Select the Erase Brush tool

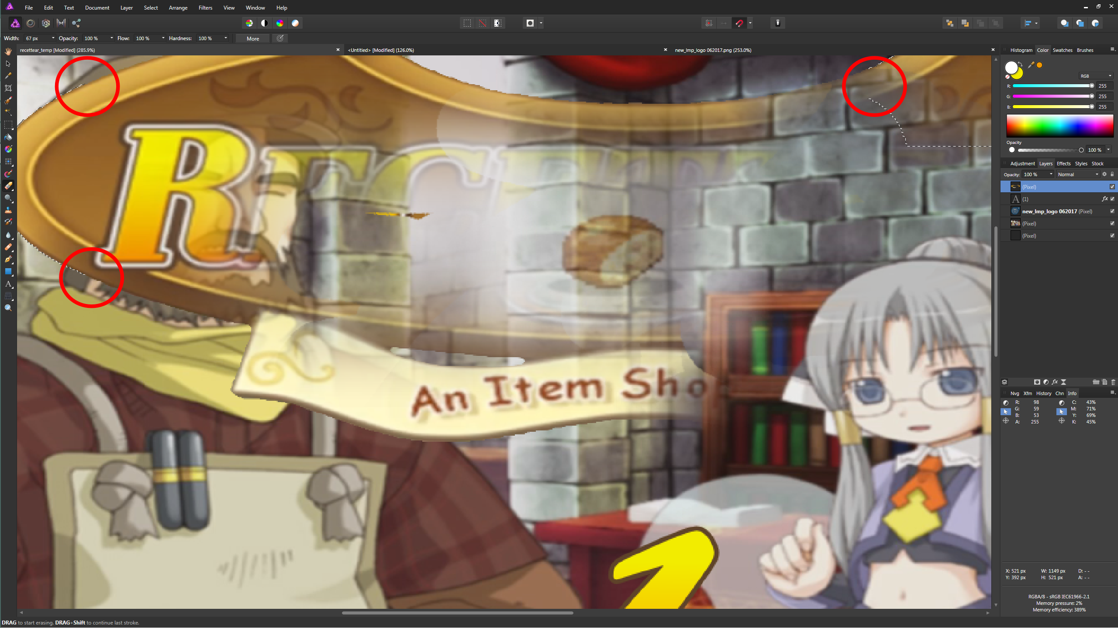(x=8, y=186)
